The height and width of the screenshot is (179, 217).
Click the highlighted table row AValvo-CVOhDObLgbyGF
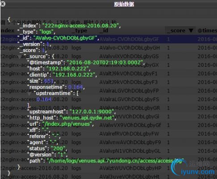click(108, 39)
